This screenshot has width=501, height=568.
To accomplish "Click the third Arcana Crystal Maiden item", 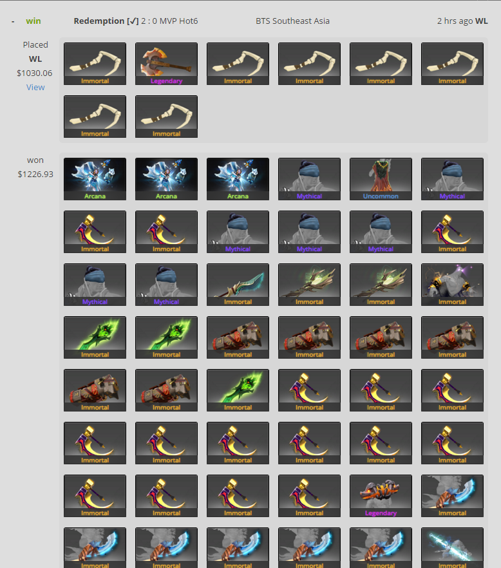I will point(238,179).
